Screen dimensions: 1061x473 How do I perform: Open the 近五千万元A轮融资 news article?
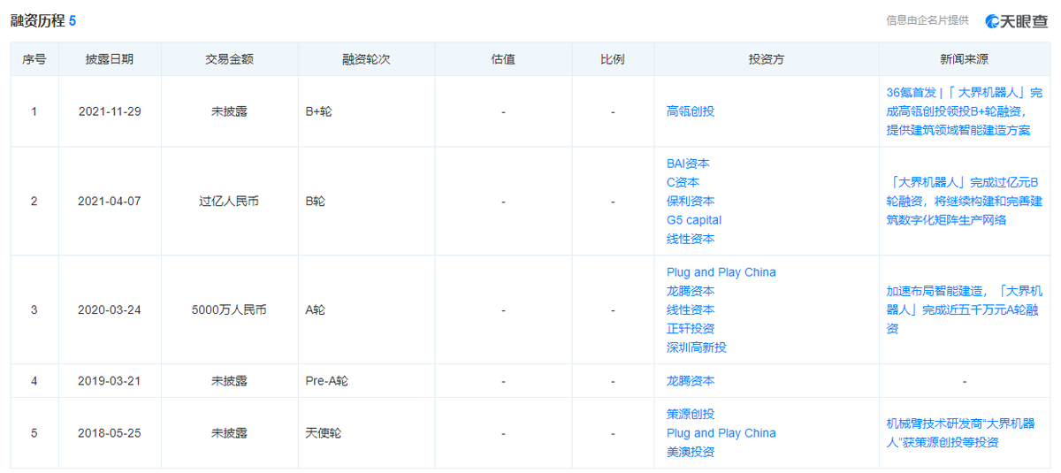tap(965, 309)
